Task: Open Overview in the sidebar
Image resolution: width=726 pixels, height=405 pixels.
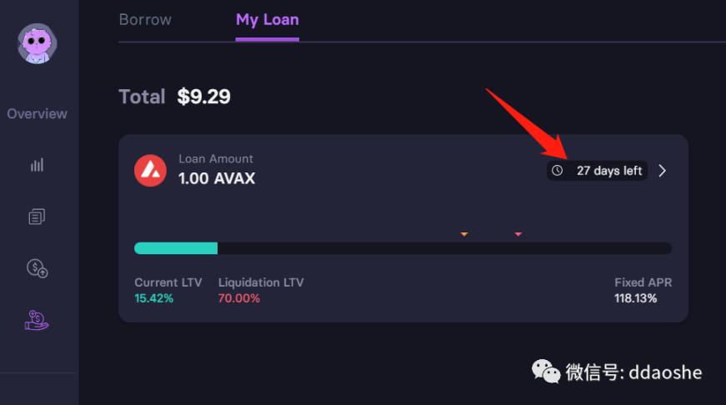Action: tap(38, 113)
